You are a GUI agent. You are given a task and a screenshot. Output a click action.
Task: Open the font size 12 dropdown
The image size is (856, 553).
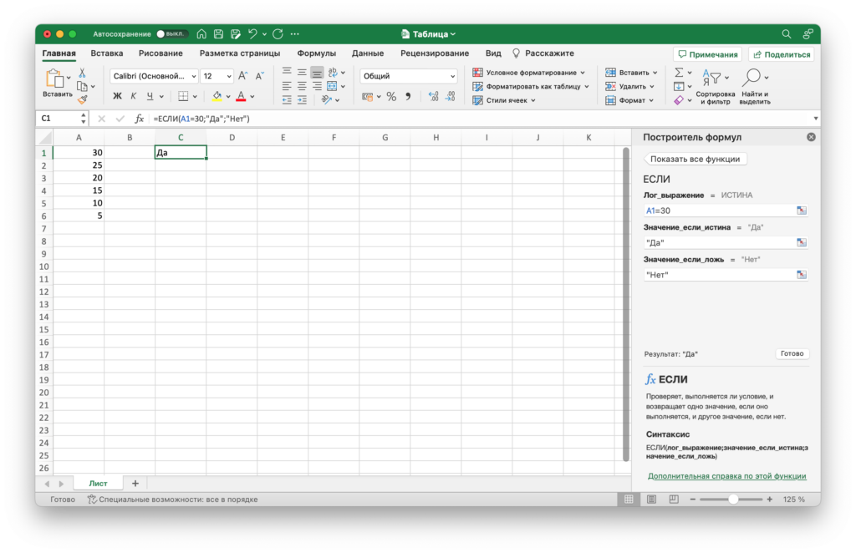click(229, 76)
